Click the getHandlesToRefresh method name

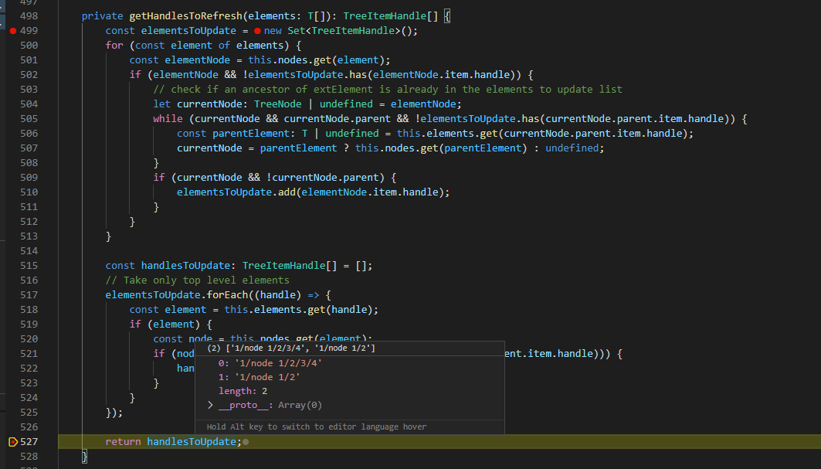click(185, 16)
